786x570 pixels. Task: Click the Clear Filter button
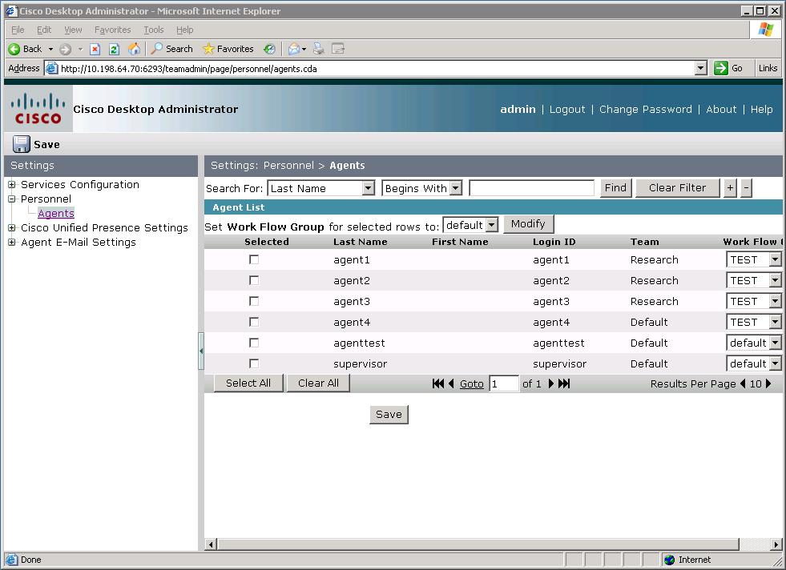[677, 188]
